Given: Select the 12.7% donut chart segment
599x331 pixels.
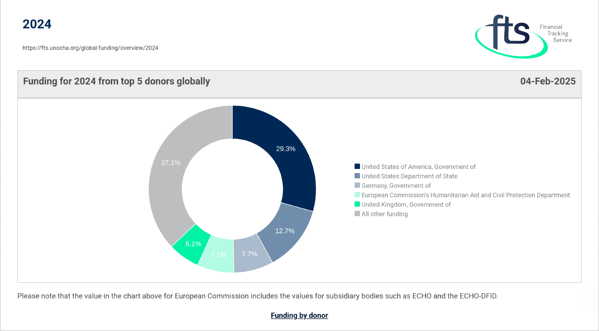Looking at the screenshot, I should [285, 231].
